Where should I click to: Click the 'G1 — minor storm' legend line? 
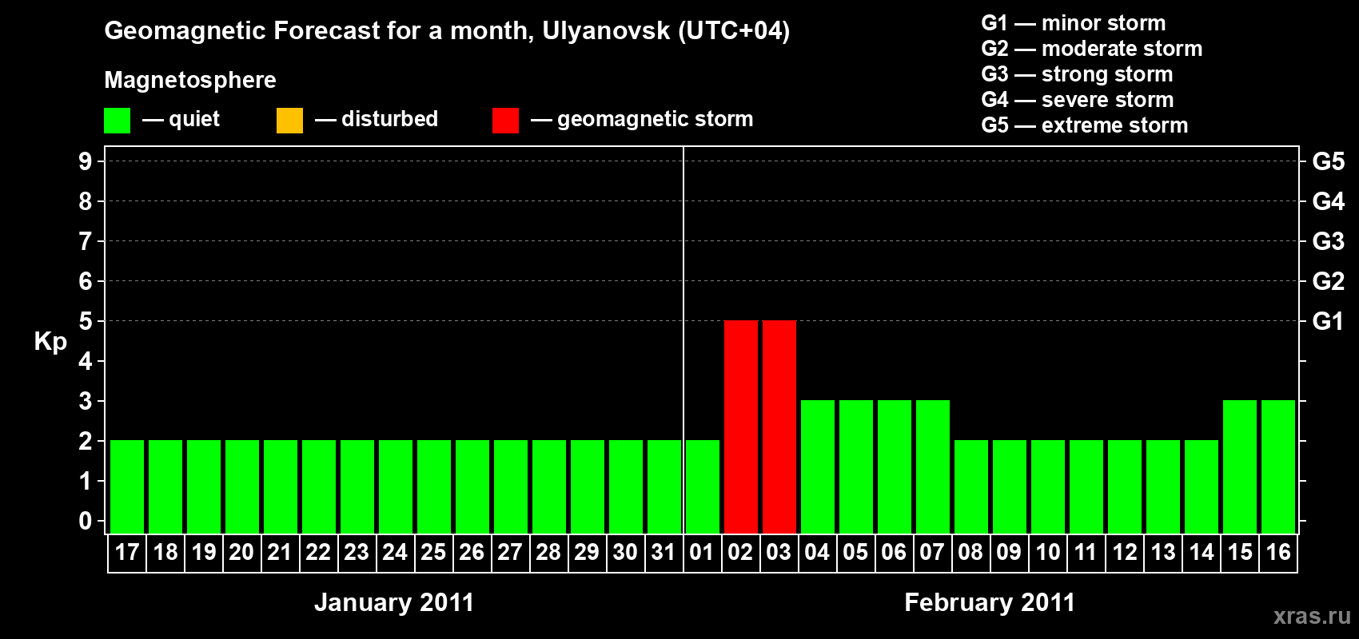(x=1074, y=23)
